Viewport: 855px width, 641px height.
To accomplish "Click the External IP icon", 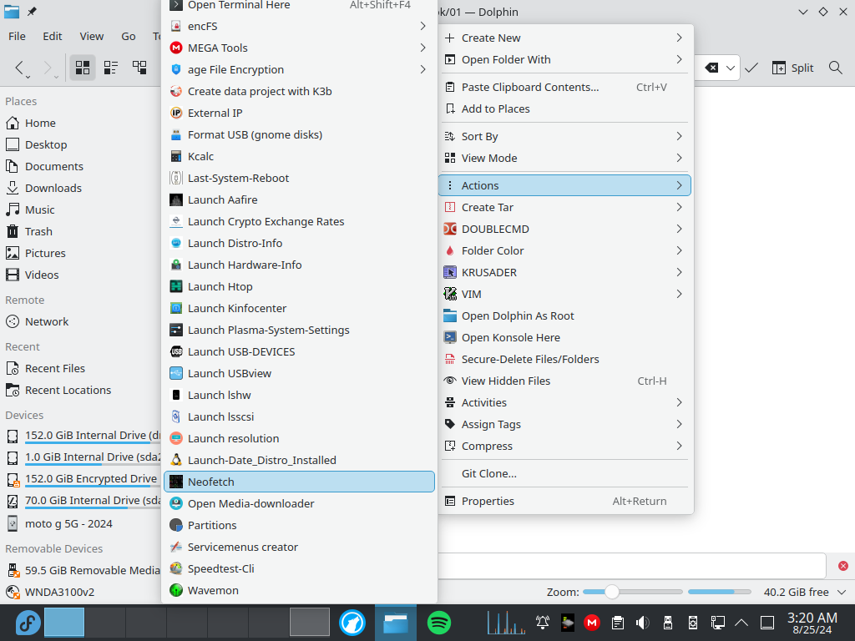I will point(176,113).
